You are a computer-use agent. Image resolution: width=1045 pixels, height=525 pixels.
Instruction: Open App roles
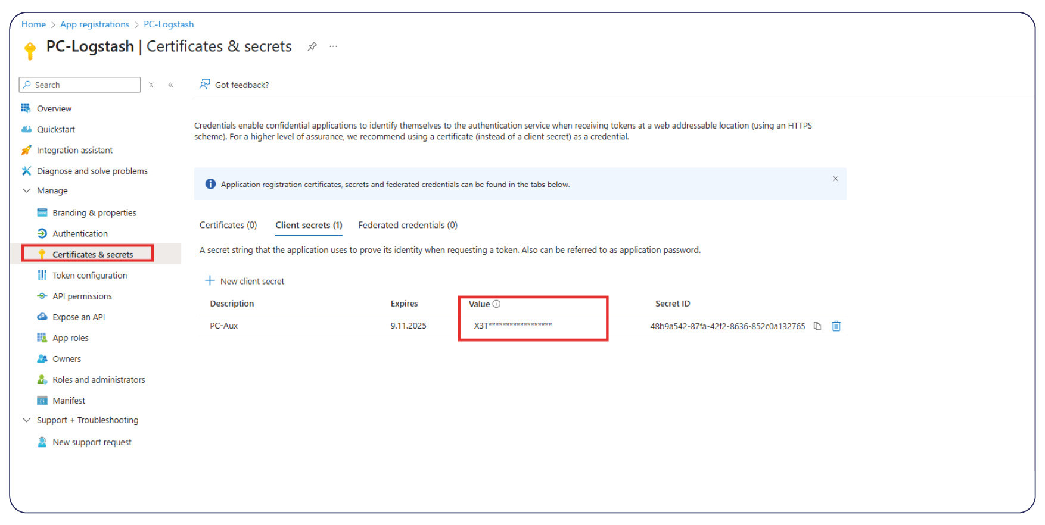pyautogui.click(x=70, y=337)
